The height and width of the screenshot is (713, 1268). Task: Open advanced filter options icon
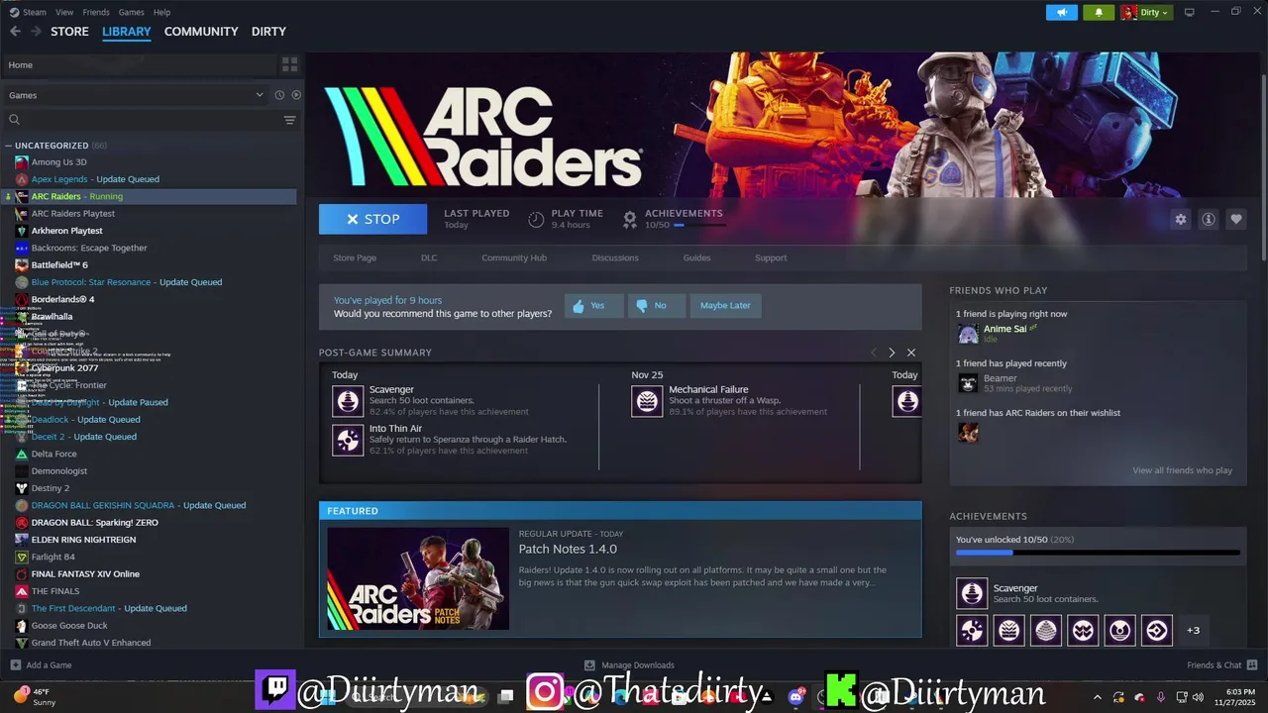289,120
